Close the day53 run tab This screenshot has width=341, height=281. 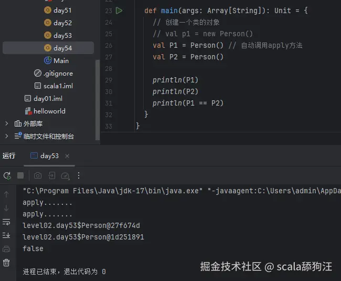click(67, 156)
